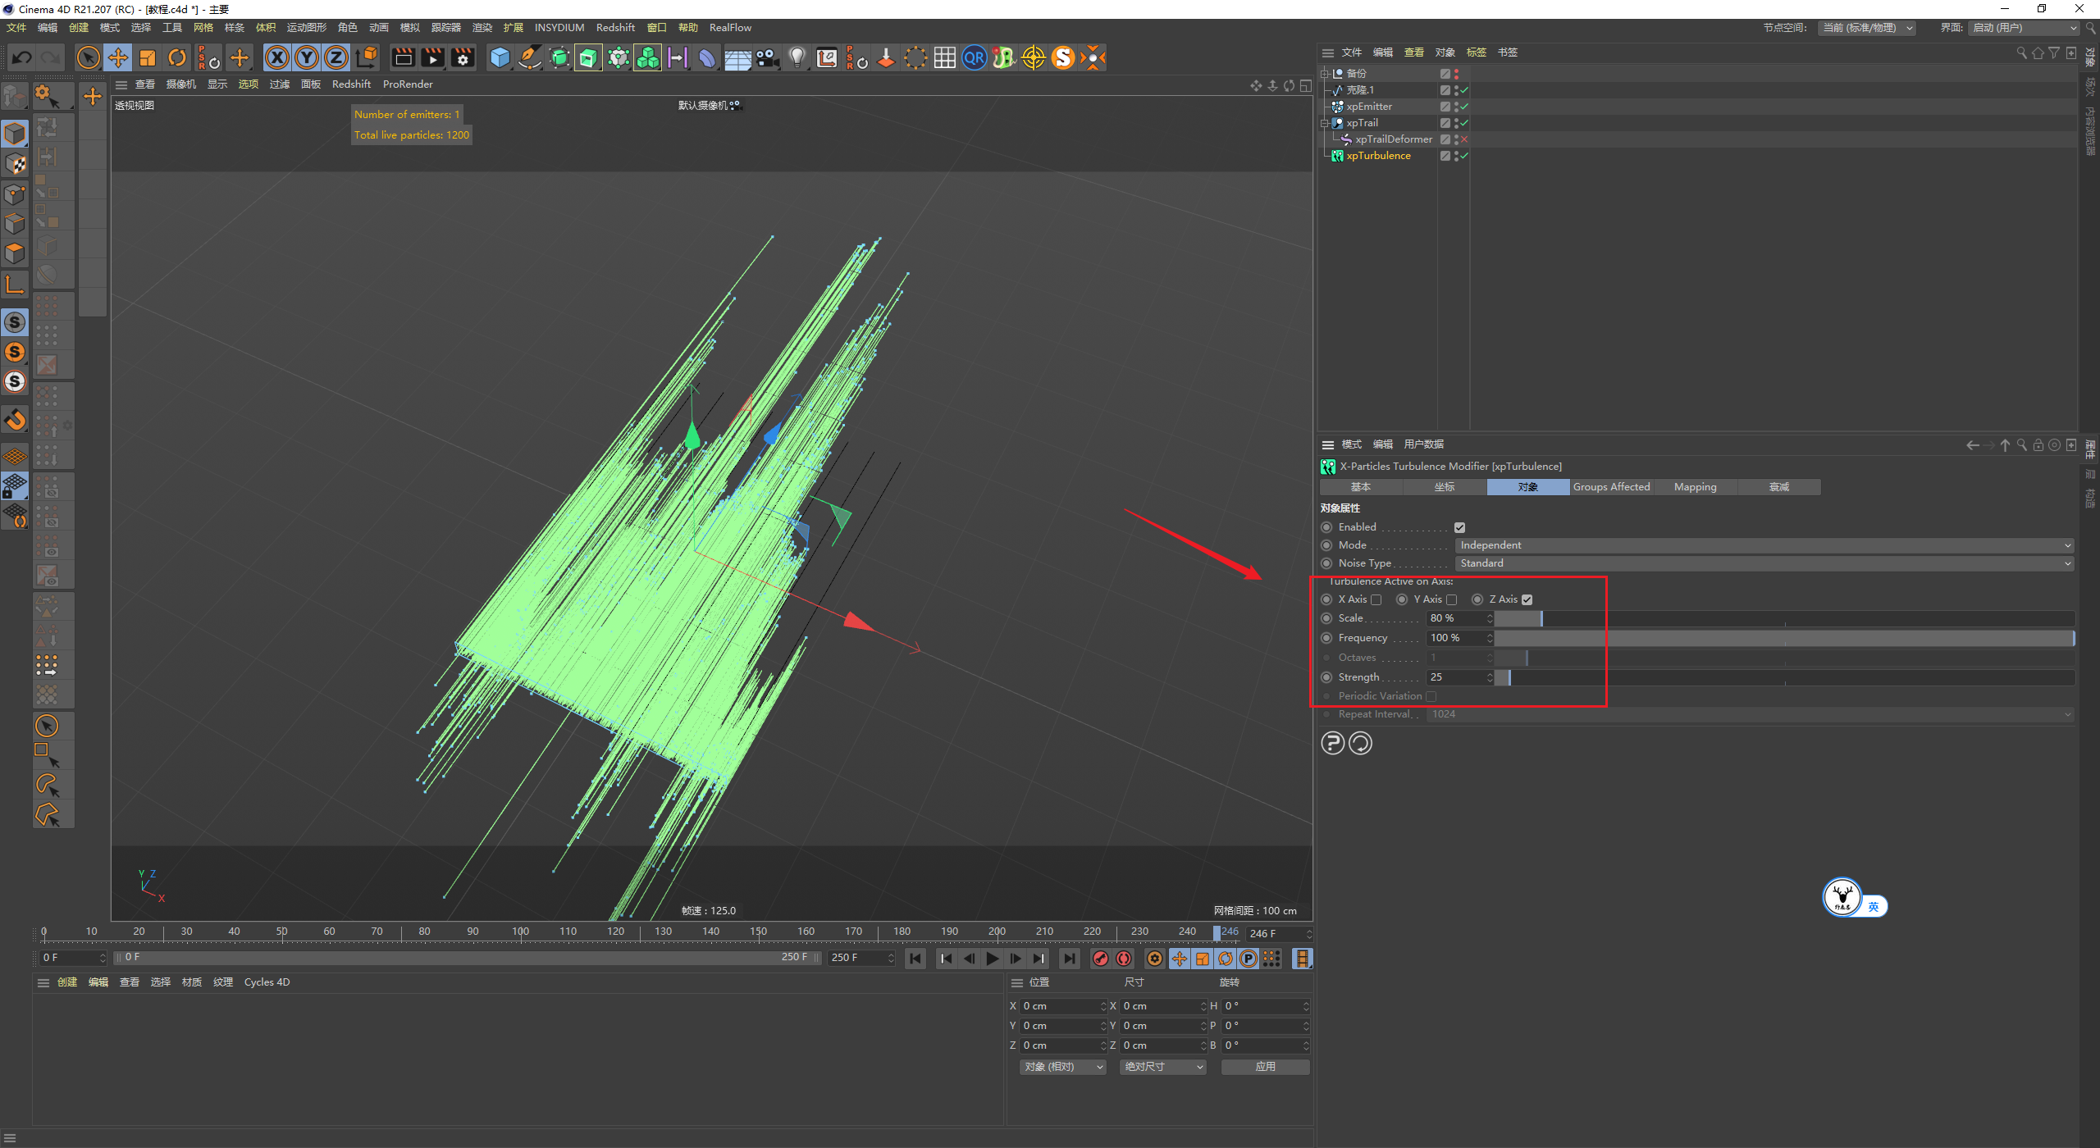Select the Rotate tool
This screenshot has width=2100, height=1148.
coord(177,57)
